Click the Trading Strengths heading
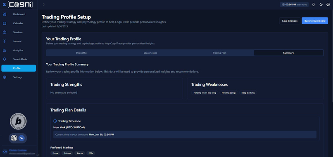Image resolution: width=333 pixels, height=157 pixels. (x=66, y=85)
